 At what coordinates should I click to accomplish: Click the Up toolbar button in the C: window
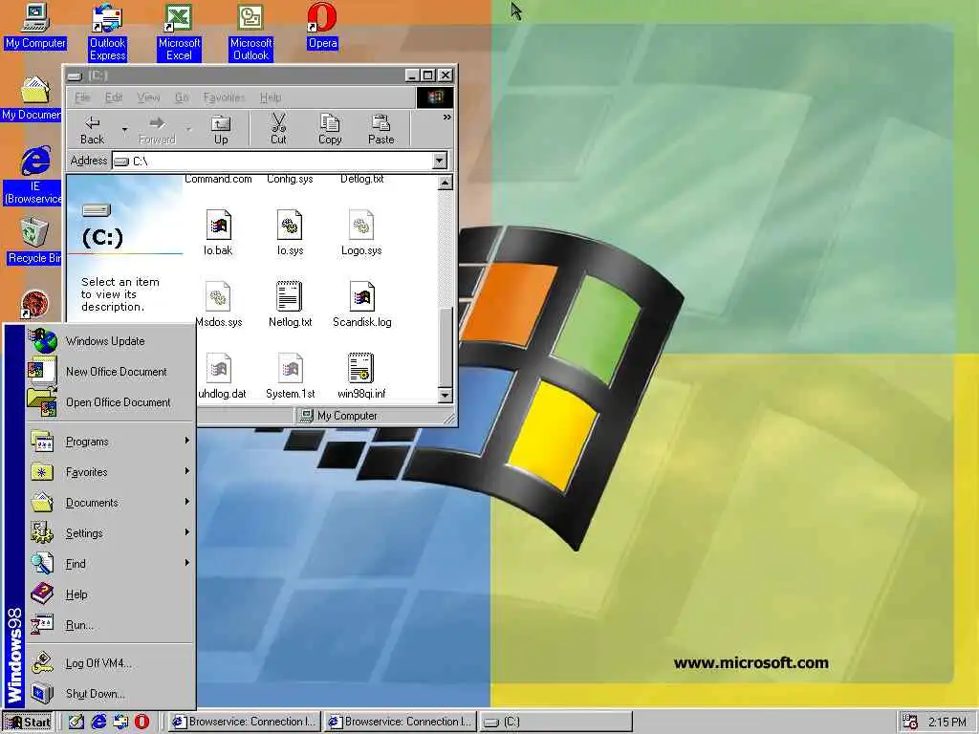221,130
